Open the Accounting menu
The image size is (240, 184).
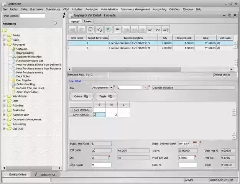[159, 9]
